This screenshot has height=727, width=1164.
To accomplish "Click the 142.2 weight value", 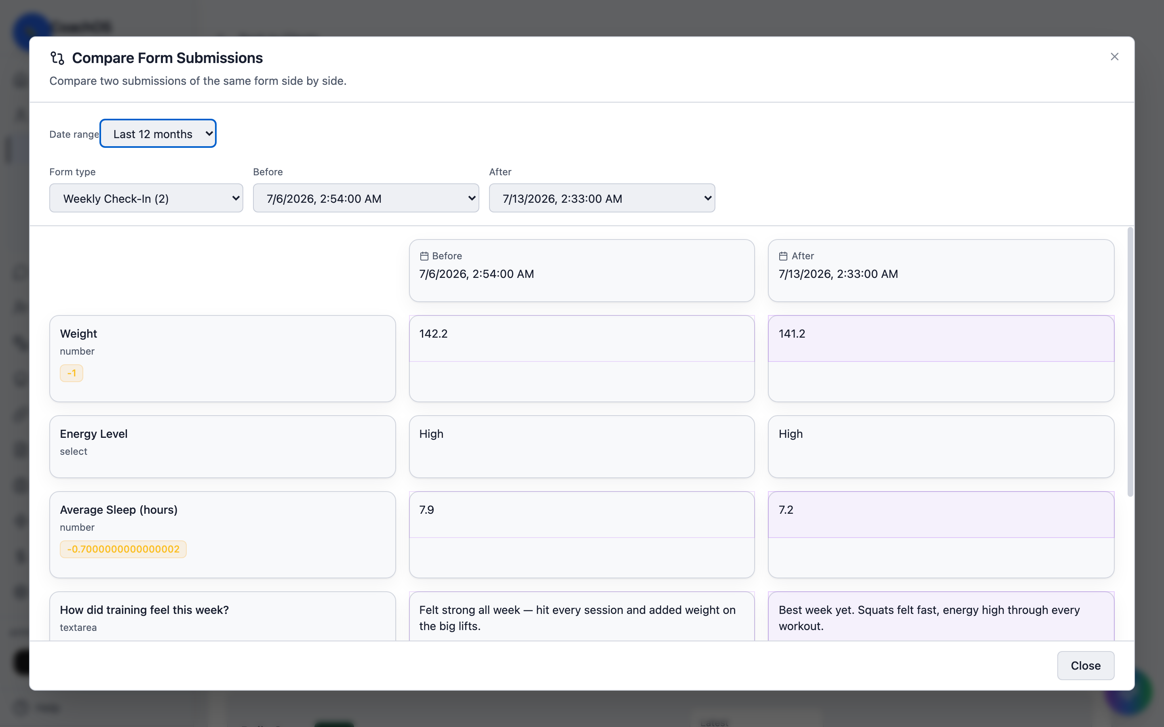I will coord(433,334).
